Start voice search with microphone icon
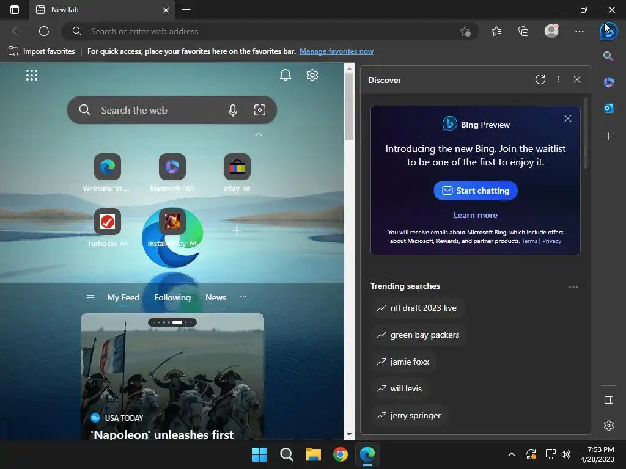This screenshot has height=469, width=626. pos(233,110)
